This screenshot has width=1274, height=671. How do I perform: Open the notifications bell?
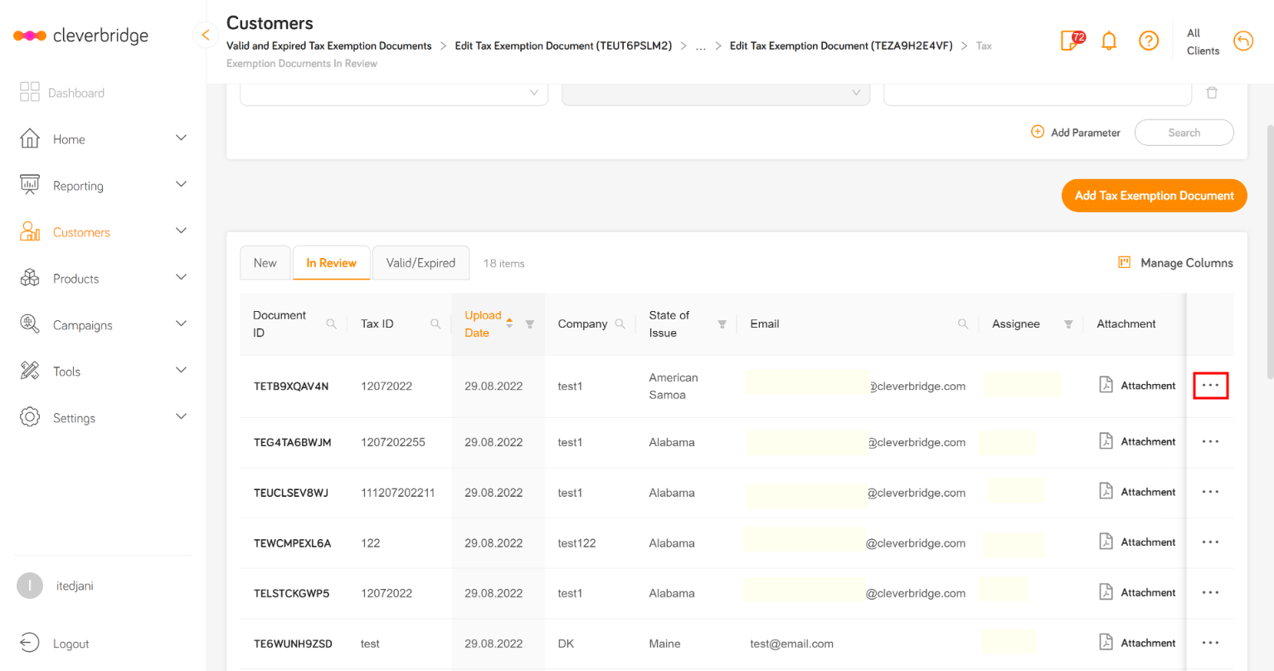tap(1109, 41)
